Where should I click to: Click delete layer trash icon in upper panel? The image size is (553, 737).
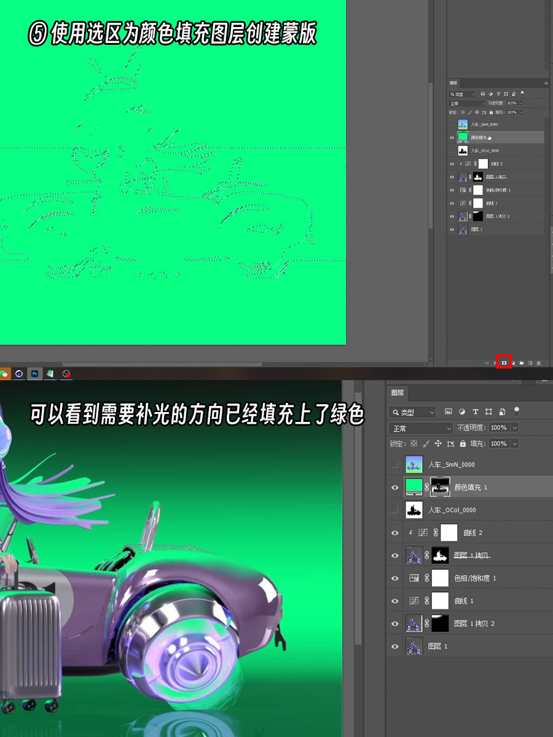(x=539, y=363)
